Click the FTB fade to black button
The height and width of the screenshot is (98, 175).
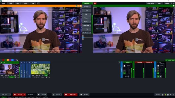pos(87,29)
